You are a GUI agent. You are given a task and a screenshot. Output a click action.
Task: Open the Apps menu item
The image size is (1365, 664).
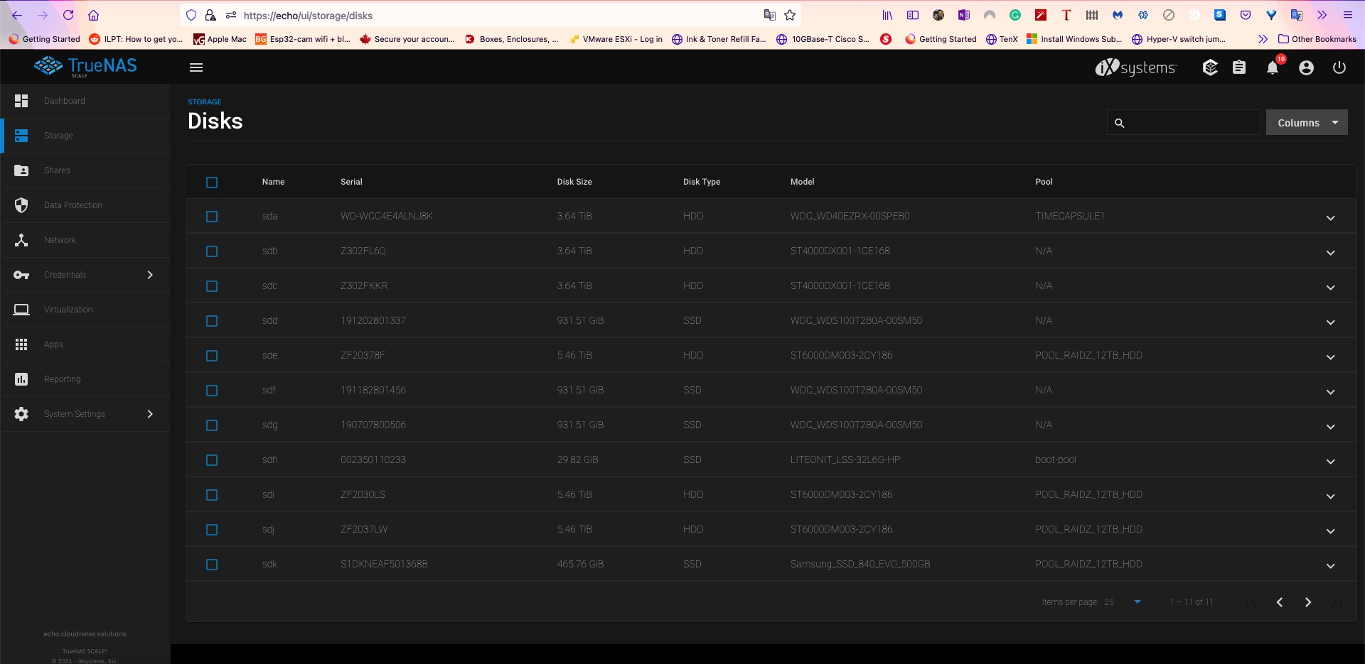85,344
